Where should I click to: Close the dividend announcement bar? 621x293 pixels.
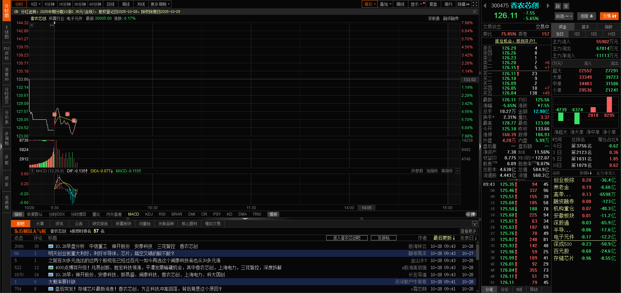pos(474,12)
